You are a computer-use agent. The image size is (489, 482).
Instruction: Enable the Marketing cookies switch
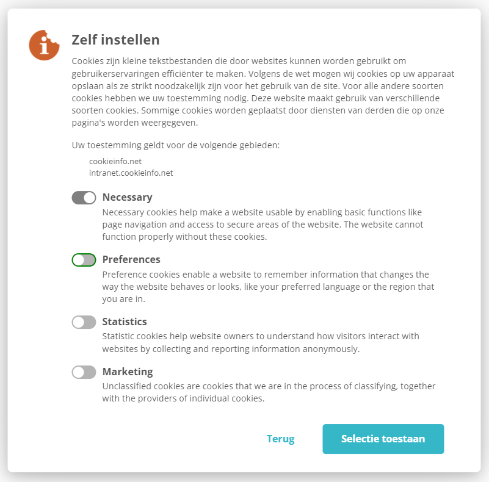(x=84, y=372)
